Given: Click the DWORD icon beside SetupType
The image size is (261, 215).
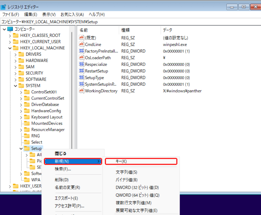Looking at the screenshot, I should [81, 77].
